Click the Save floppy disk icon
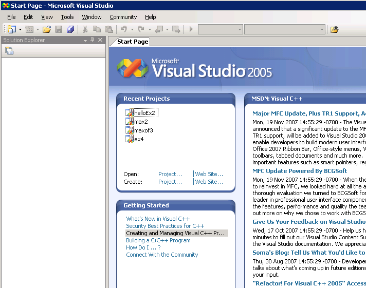The width and height of the screenshot is (366, 288). (59, 29)
